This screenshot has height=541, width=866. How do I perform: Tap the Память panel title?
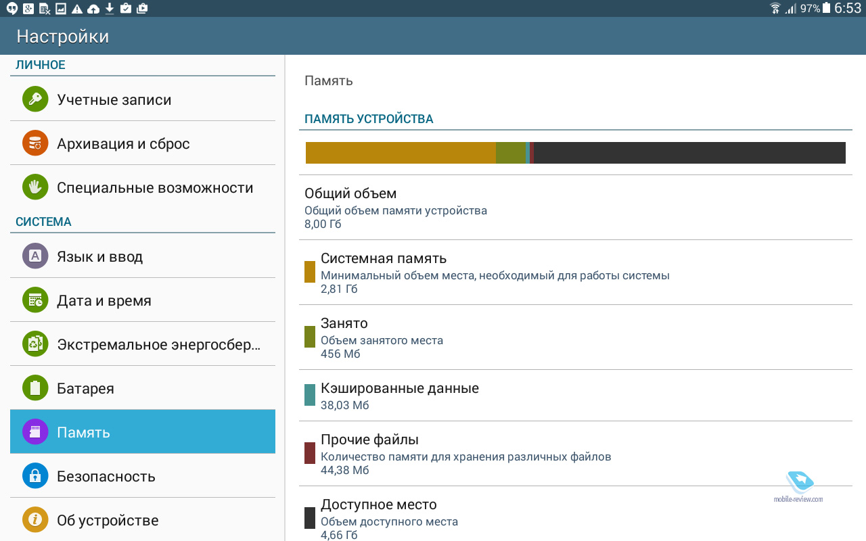point(329,81)
